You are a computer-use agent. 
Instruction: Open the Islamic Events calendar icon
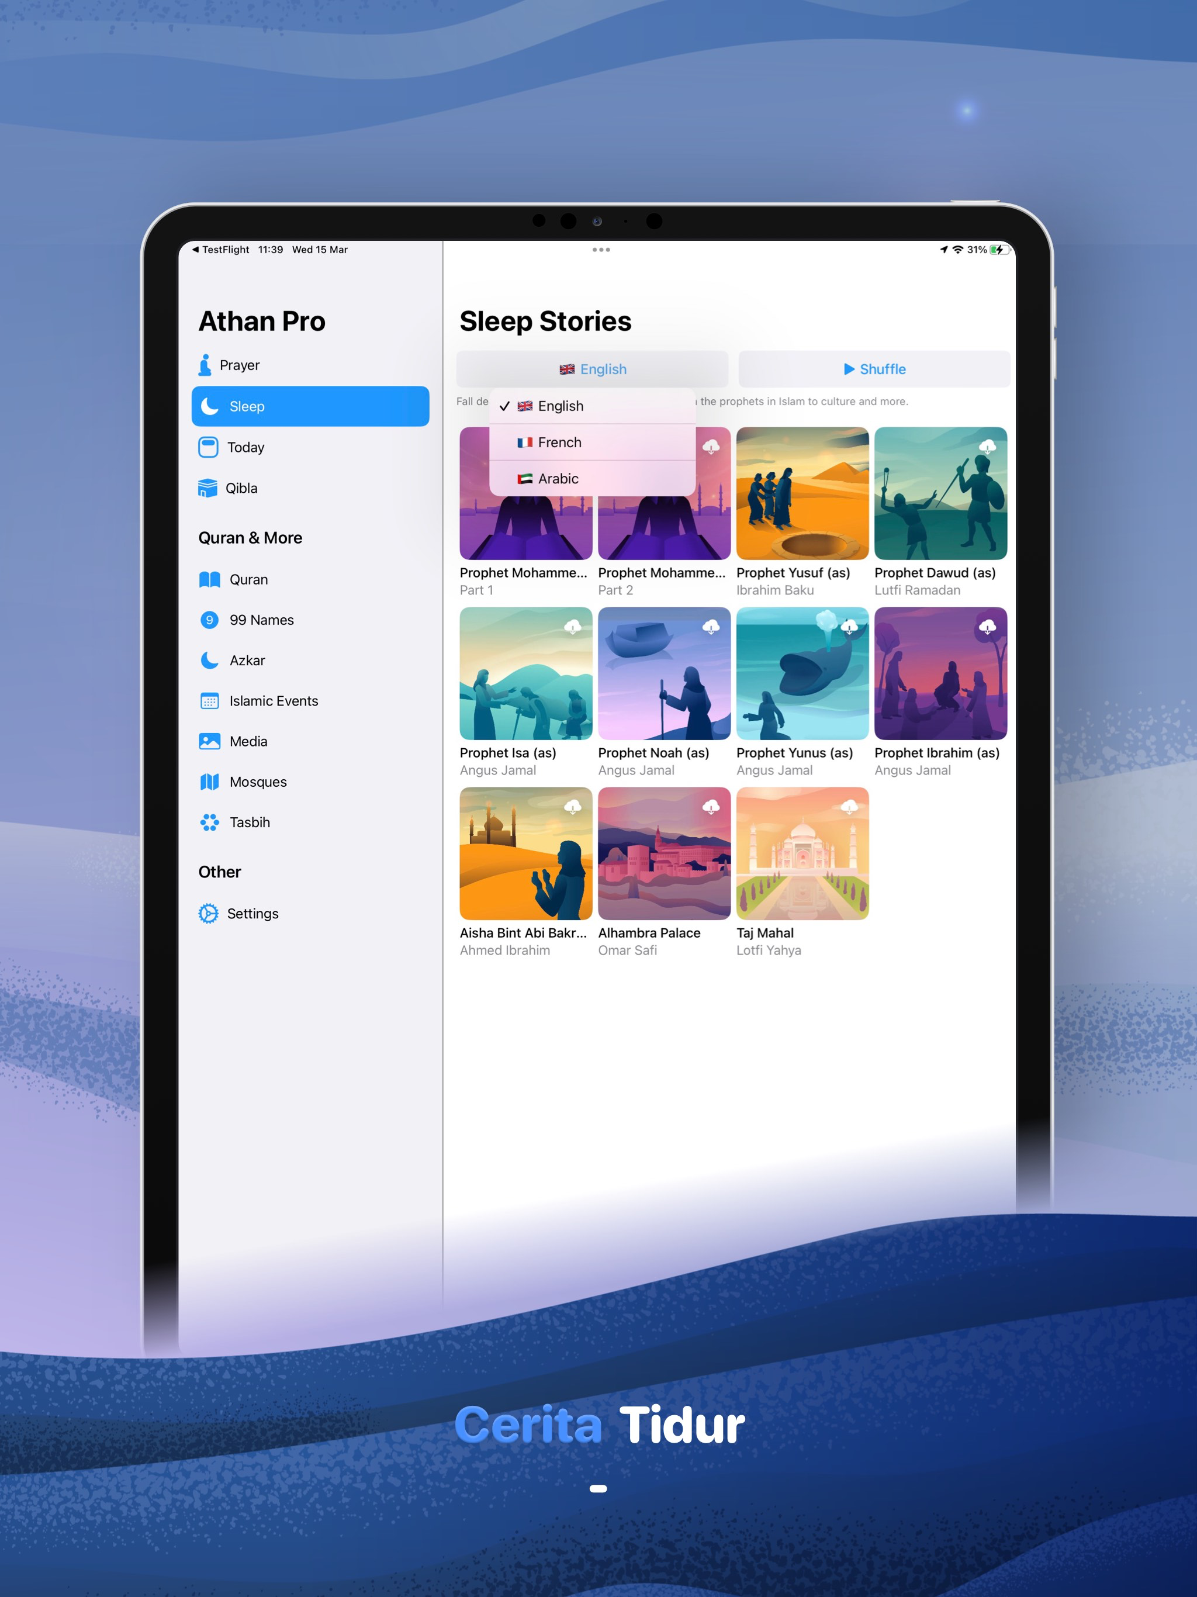(x=209, y=701)
